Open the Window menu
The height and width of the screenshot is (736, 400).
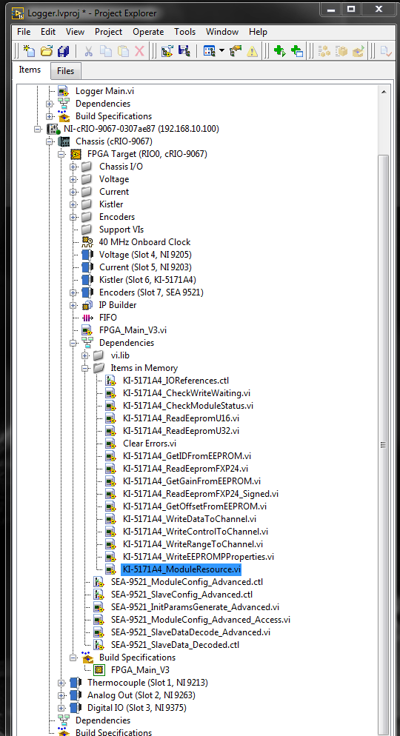222,32
